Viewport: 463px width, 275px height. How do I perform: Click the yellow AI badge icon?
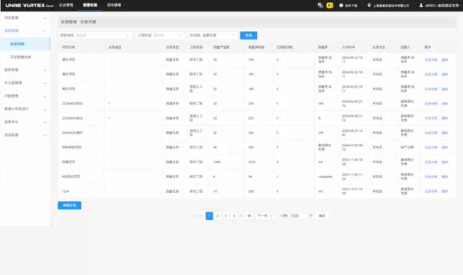tap(330, 4)
